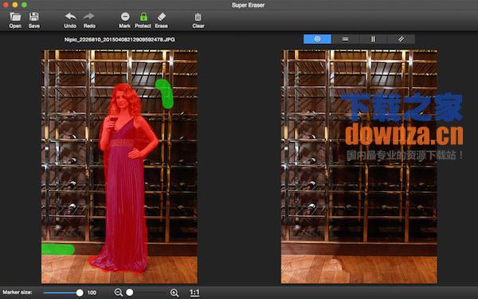Redo the last undone action
Viewport: 478px width, 299px height.
coord(89,21)
